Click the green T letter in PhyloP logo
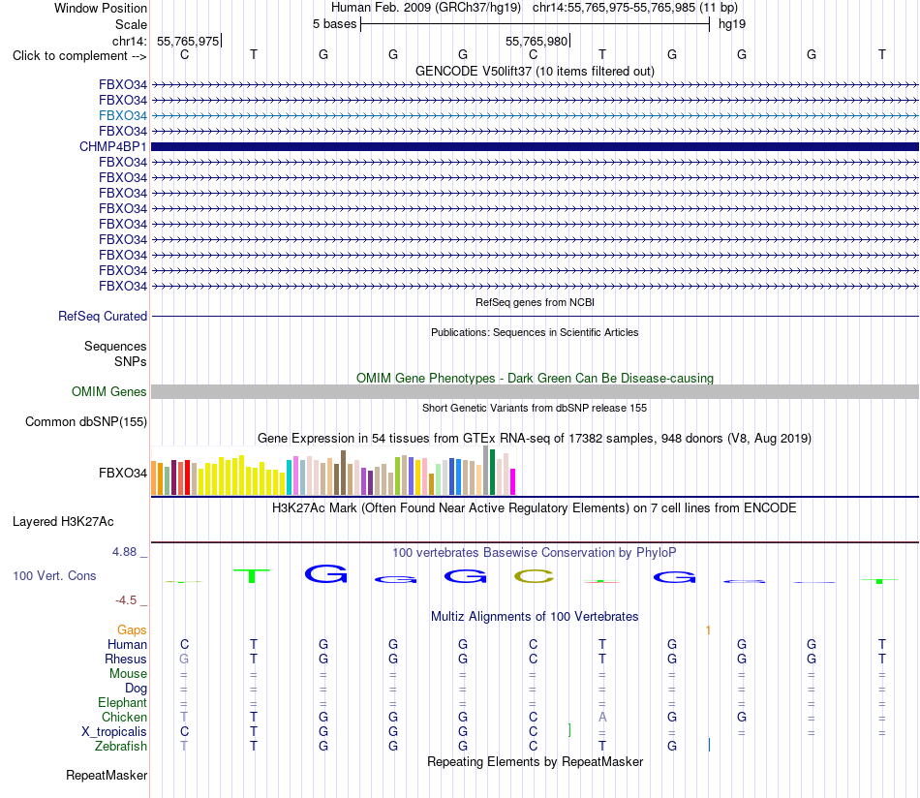 click(252, 575)
